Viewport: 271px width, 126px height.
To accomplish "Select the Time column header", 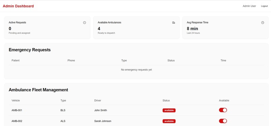I will click(x=223, y=60).
